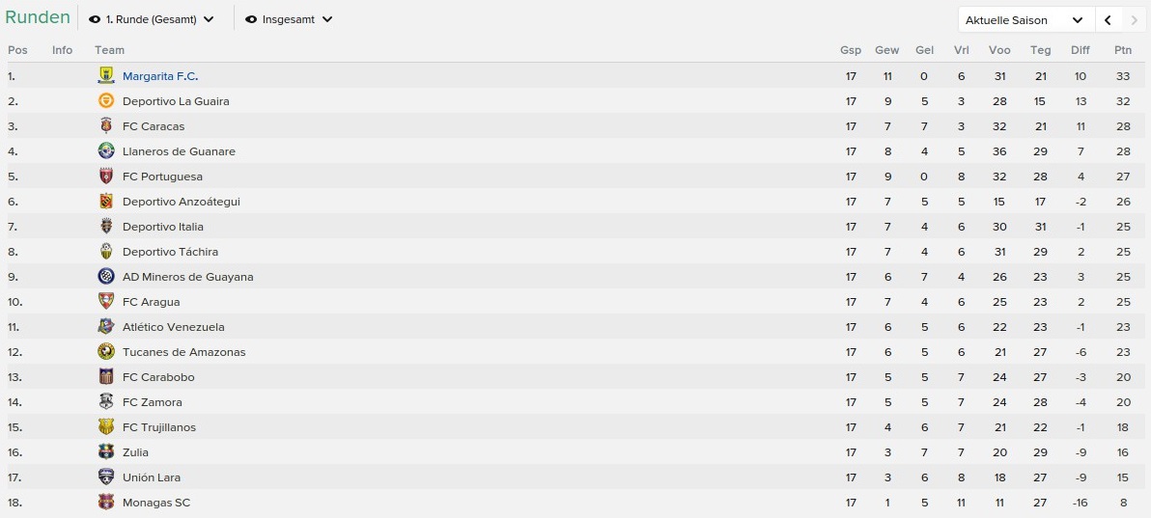Click the Deportivo La Guaira crest icon
Viewport: 1151px width, 518px height.
click(106, 100)
